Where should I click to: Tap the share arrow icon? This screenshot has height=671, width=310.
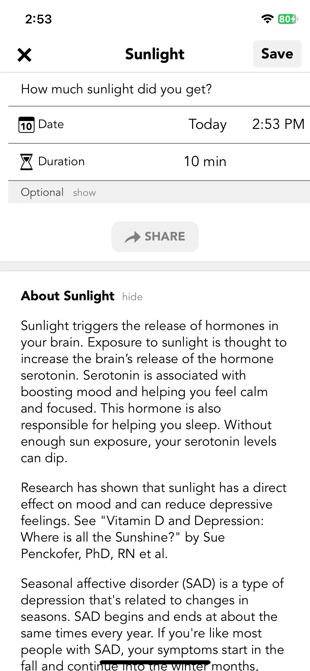click(x=133, y=237)
